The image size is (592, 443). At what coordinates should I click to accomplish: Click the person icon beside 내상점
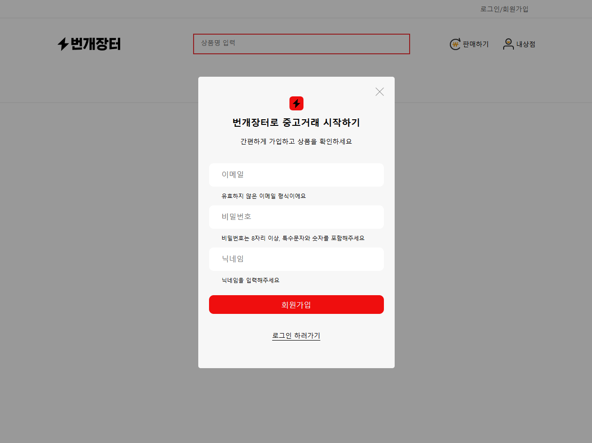tap(508, 44)
